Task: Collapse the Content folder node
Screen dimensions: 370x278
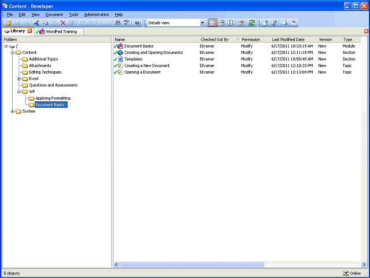Action: click(13, 53)
